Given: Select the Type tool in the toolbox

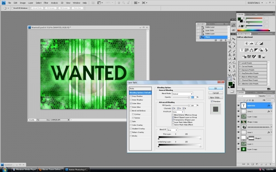Looking at the screenshot, I should [x=234, y=67].
